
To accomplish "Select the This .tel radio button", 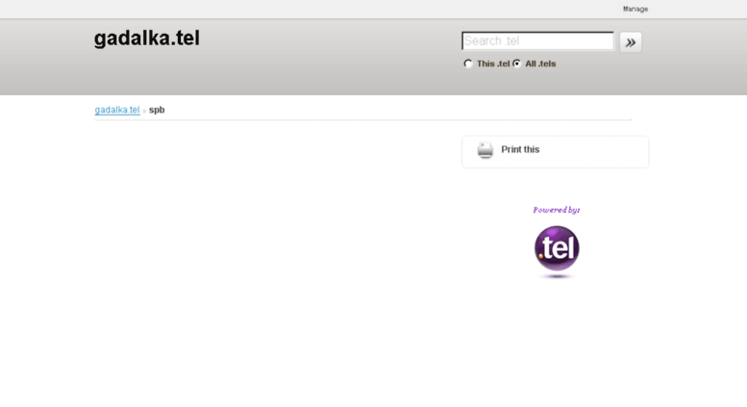I will coord(468,64).
